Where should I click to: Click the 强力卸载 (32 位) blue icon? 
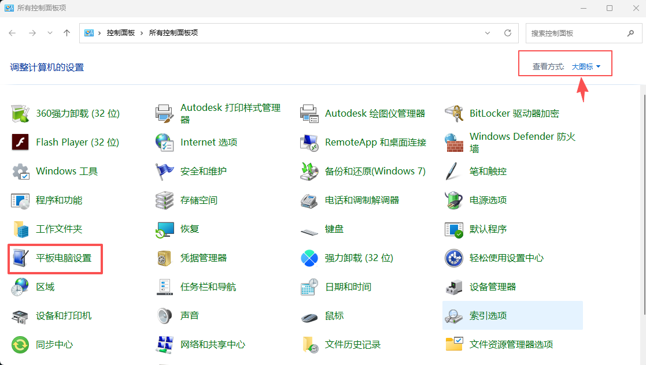(309, 258)
